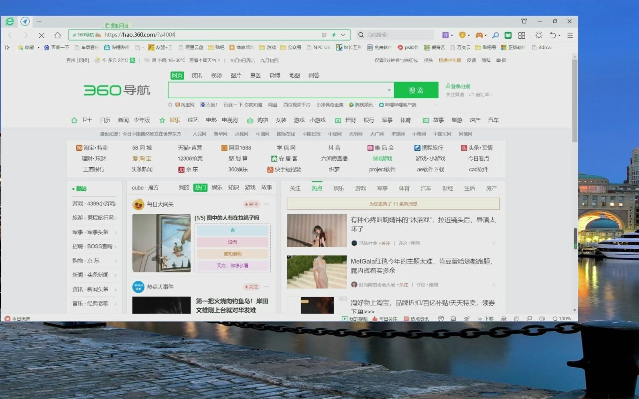Open the settings gear below search box

[170, 105]
